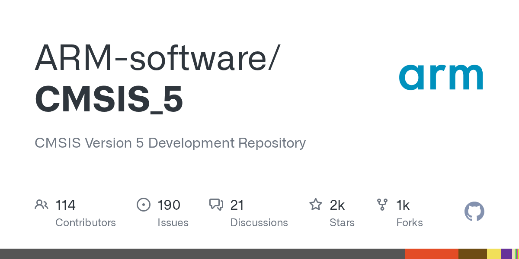Click the Contributors label
Screen dimensions: 519x259
click(86, 223)
